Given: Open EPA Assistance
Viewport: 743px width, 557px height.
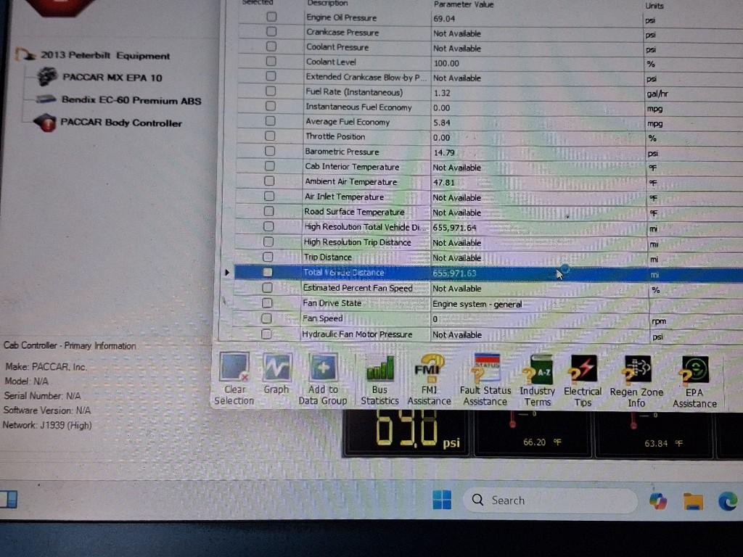Looking at the screenshot, I should pyautogui.click(x=694, y=371).
